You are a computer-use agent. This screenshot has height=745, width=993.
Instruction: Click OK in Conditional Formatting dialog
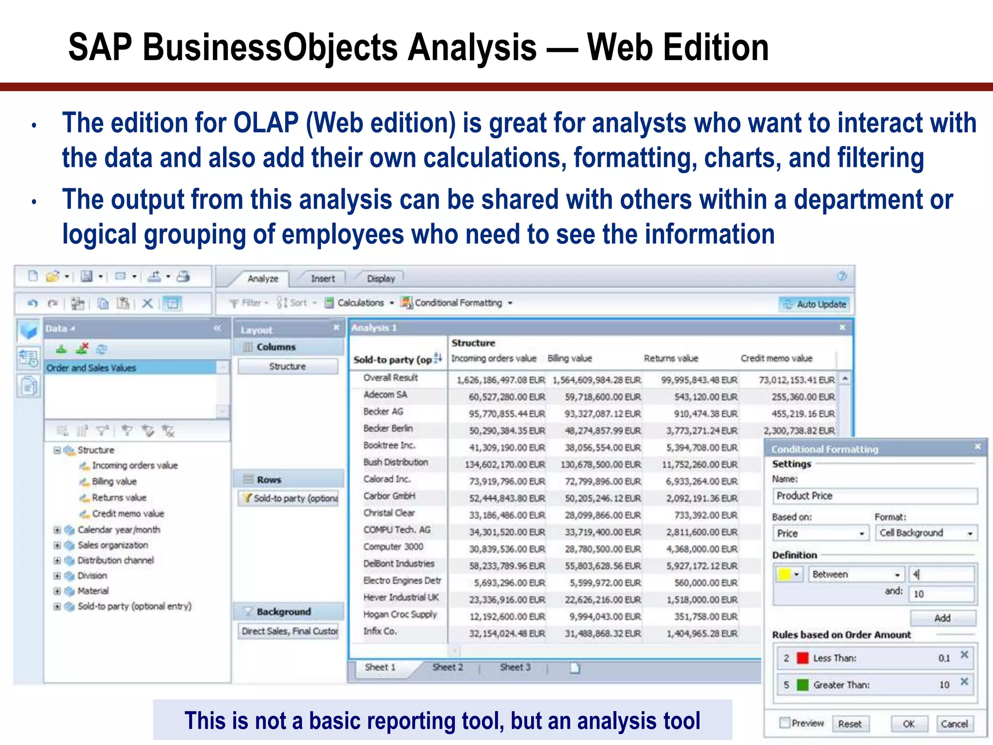(x=909, y=724)
